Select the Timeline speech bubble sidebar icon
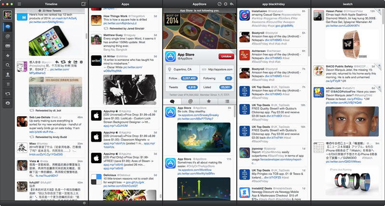385x206 pixels. pos(8,27)
